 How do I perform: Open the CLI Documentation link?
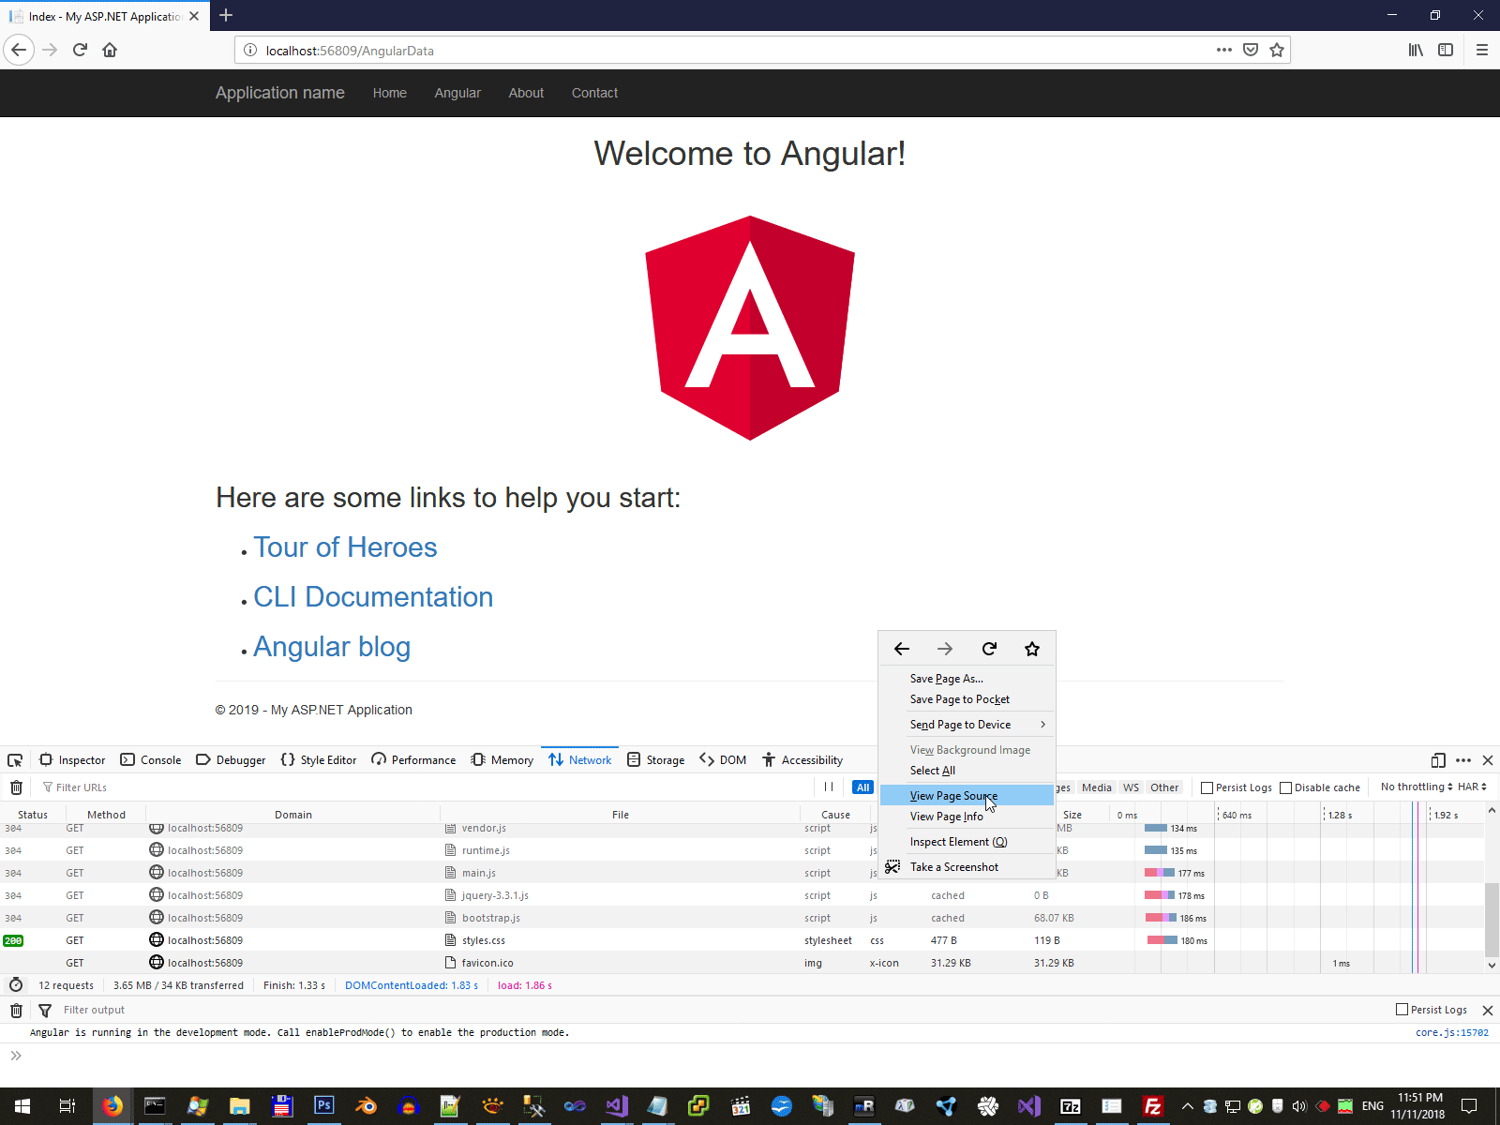point(373,597)
